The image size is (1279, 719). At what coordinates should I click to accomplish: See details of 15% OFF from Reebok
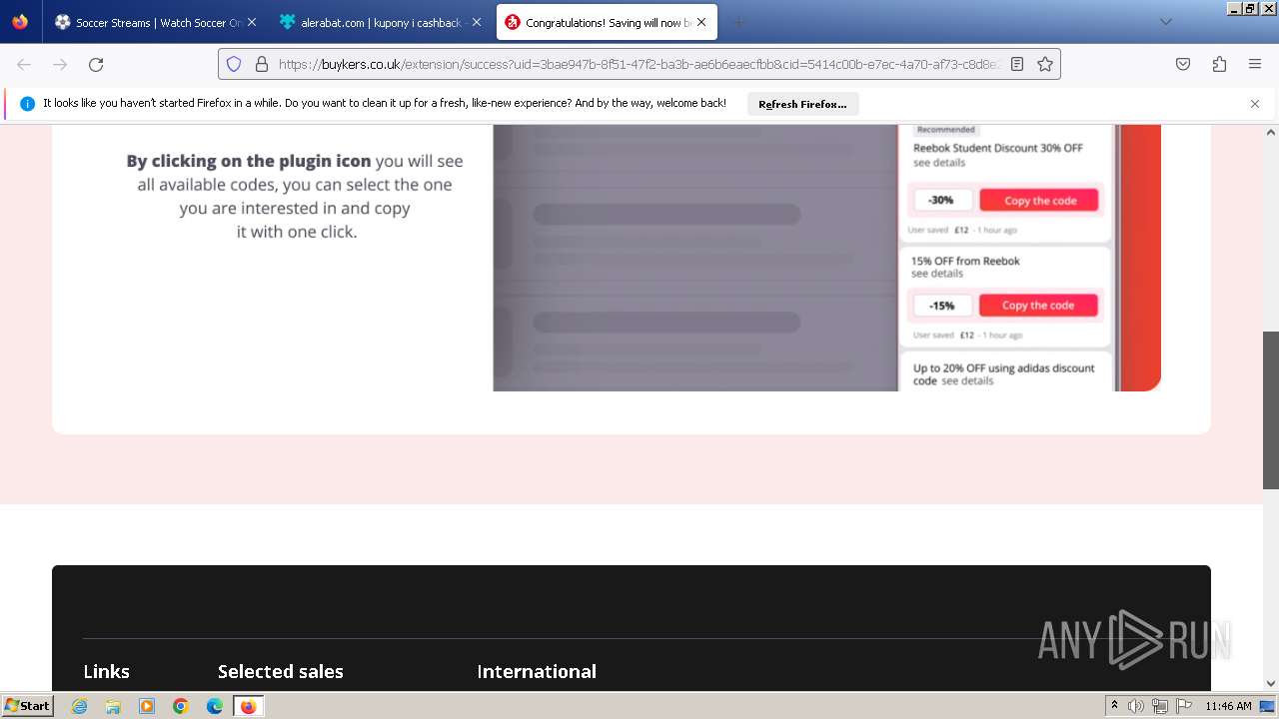click(937, 274)
